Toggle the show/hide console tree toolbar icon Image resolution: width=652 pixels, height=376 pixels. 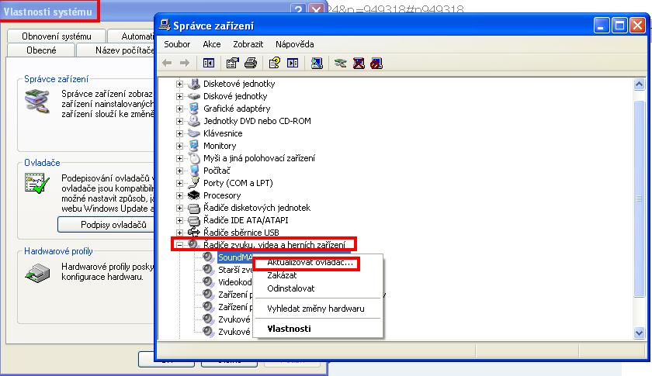[209, 63]
